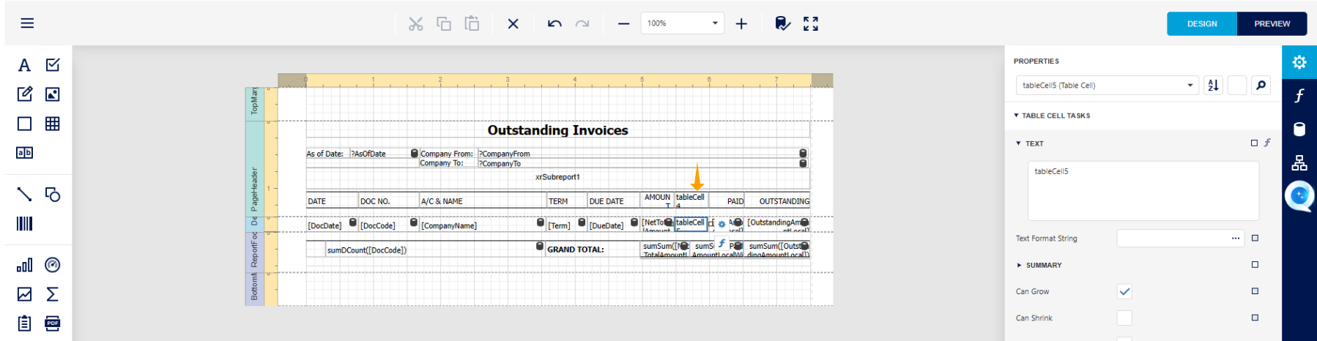Select the Table control in toolbox
The width and height of the screenshot is (1317, 341).
53,124
